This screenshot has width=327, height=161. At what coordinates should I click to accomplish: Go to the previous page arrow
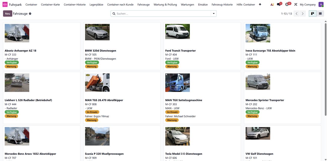coord(297,14)
